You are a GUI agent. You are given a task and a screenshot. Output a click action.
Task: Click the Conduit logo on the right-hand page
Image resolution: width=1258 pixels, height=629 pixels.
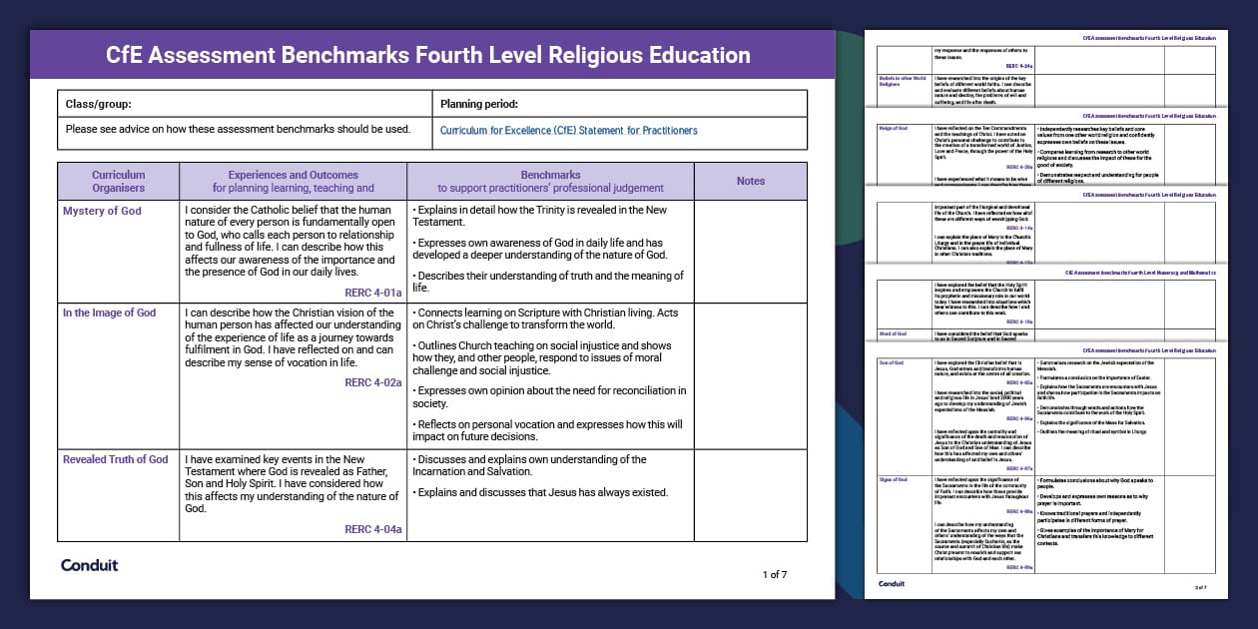(x=892, y=584)
